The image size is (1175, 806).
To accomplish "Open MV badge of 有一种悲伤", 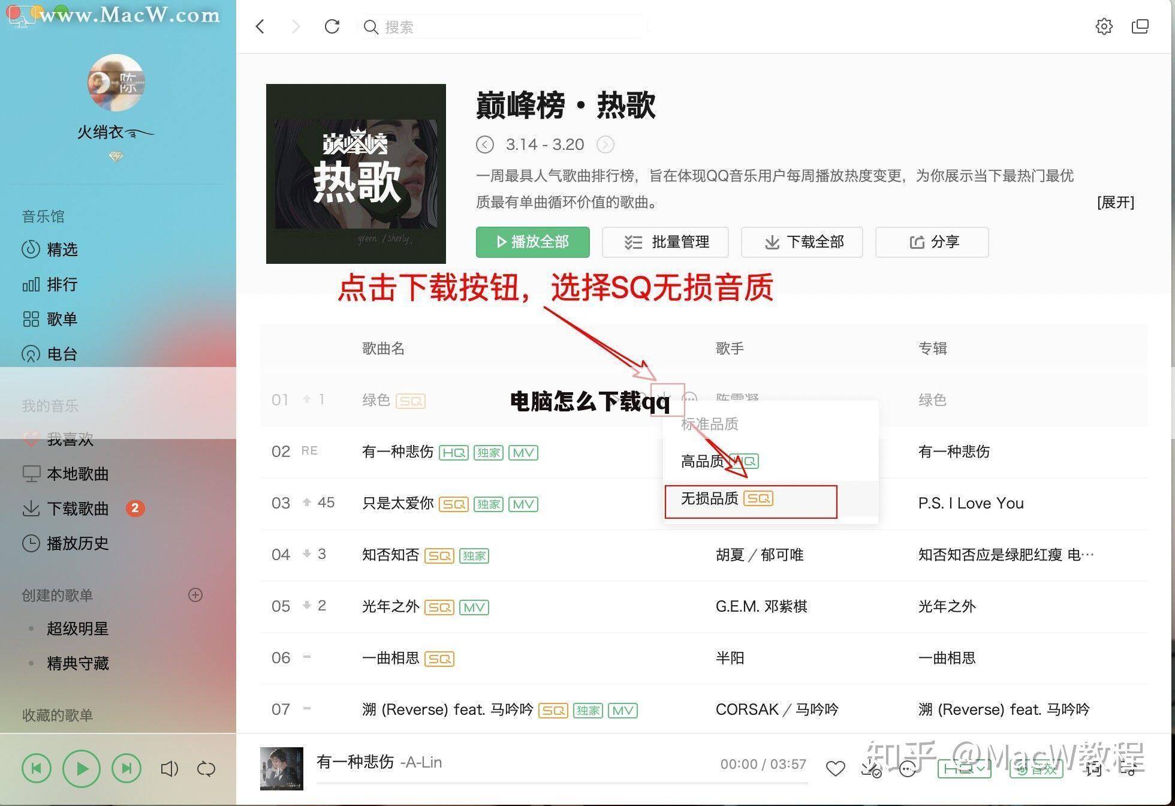I will click(x=523, y=453).
